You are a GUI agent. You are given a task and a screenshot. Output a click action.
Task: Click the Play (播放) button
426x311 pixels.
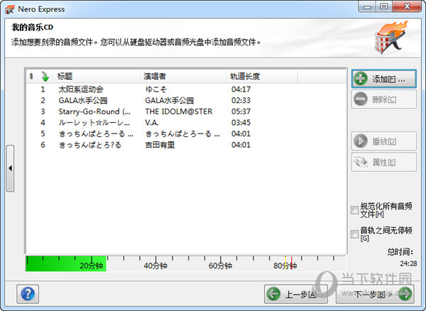pos(383,141)
